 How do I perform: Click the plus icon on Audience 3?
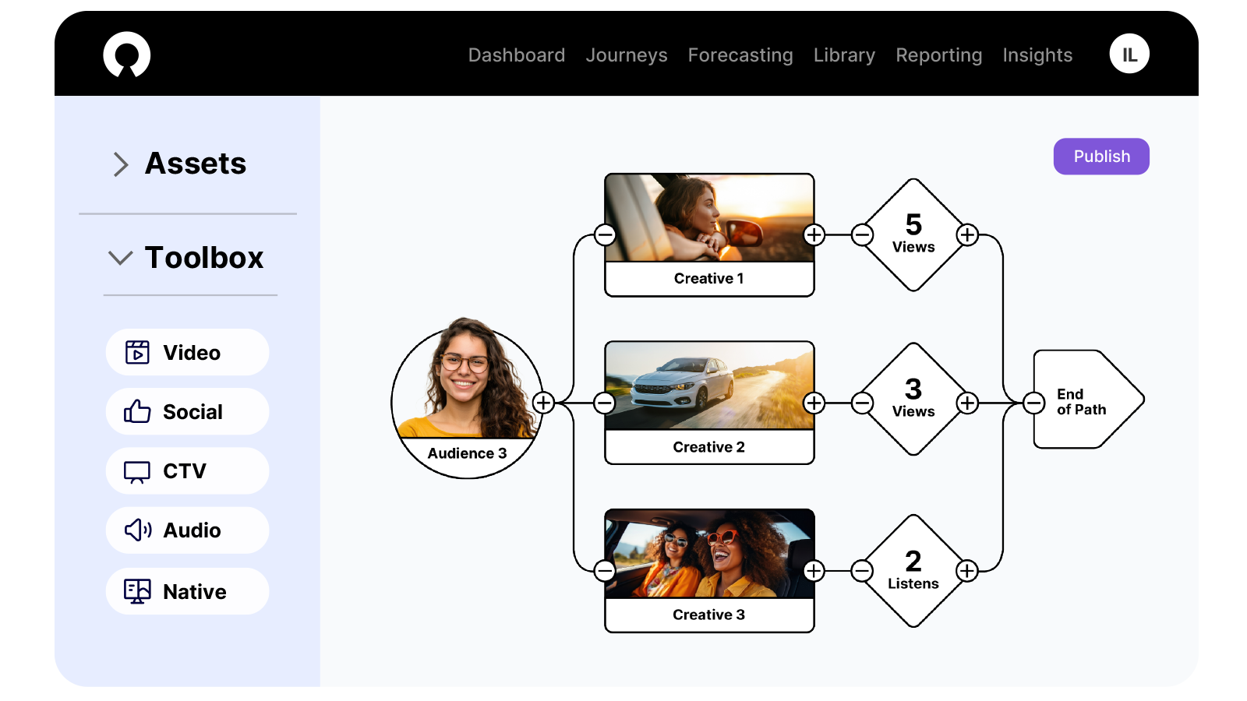pos(543,403)
